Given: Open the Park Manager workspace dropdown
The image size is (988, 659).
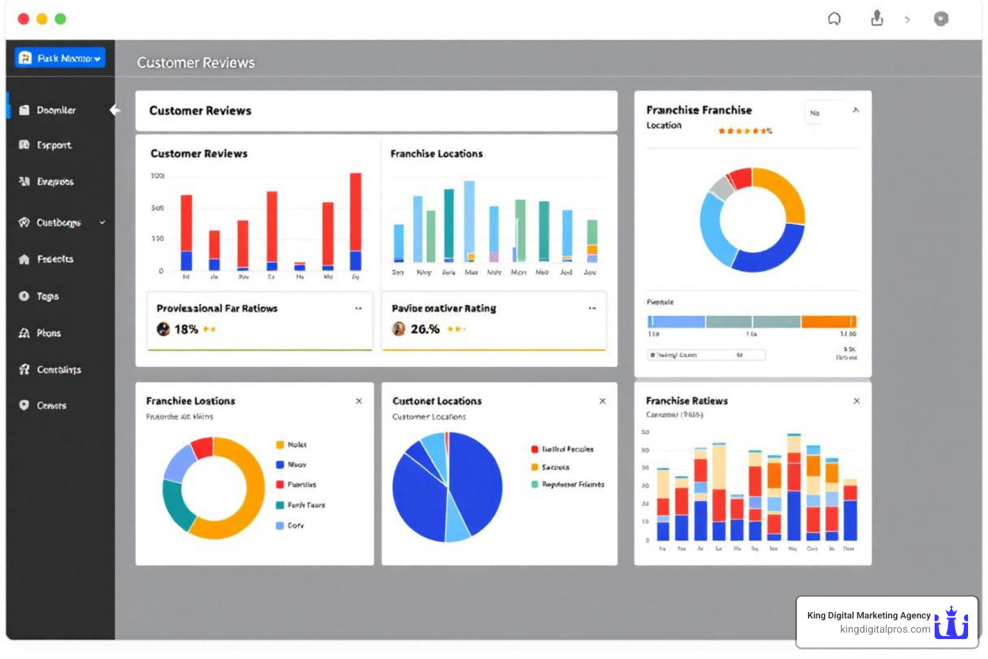Looking at the screenshot, I should (x=60, y=57).
